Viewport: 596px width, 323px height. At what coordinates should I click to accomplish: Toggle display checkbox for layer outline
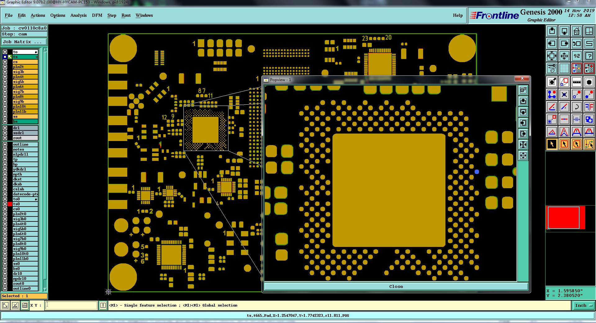pos(5,144)
